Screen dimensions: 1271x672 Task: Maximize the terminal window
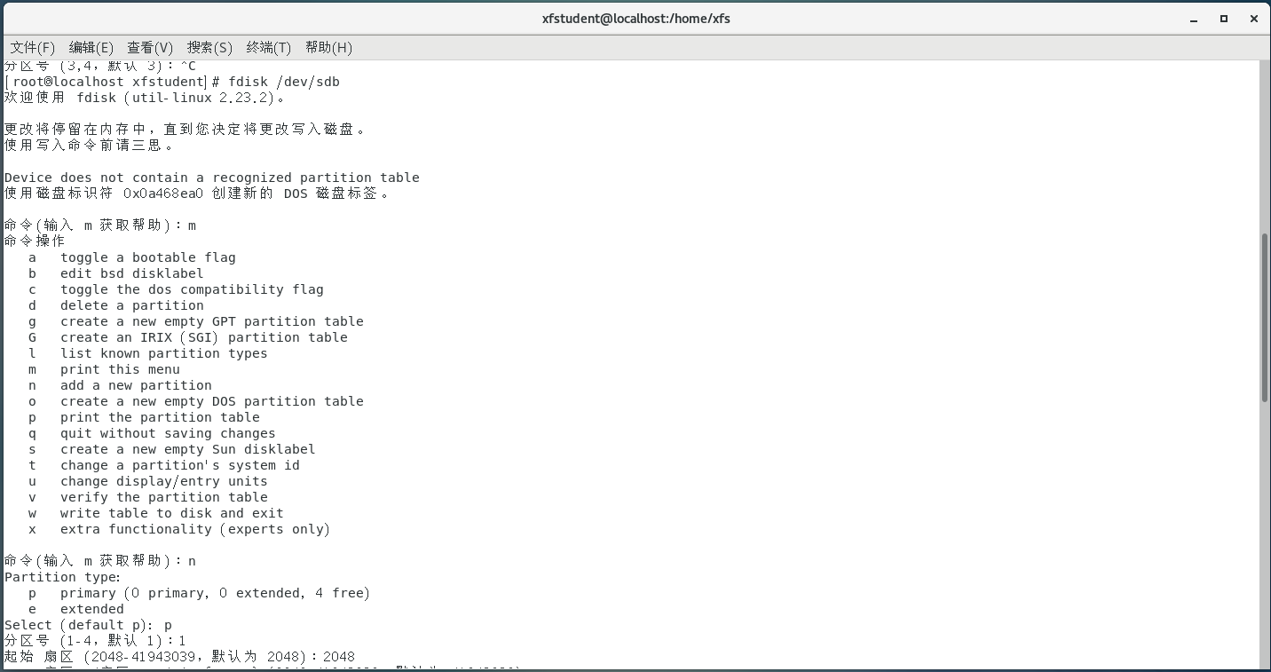click(x=1224, y=19)
